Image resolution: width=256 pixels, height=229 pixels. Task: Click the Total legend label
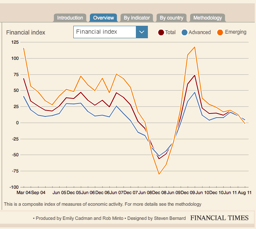pyautogui.click(x=170, y=32)
